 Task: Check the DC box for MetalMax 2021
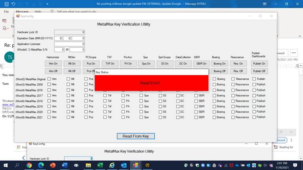coord(178,117)
